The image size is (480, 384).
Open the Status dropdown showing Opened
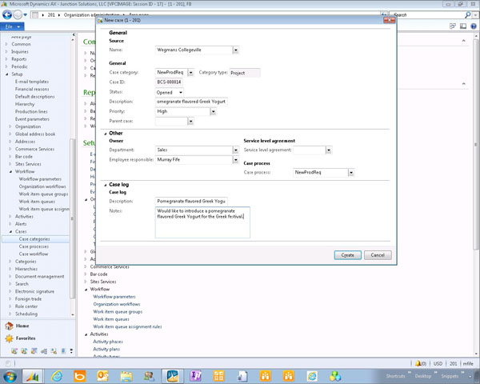pyautogui.click(x=181, y=92)
